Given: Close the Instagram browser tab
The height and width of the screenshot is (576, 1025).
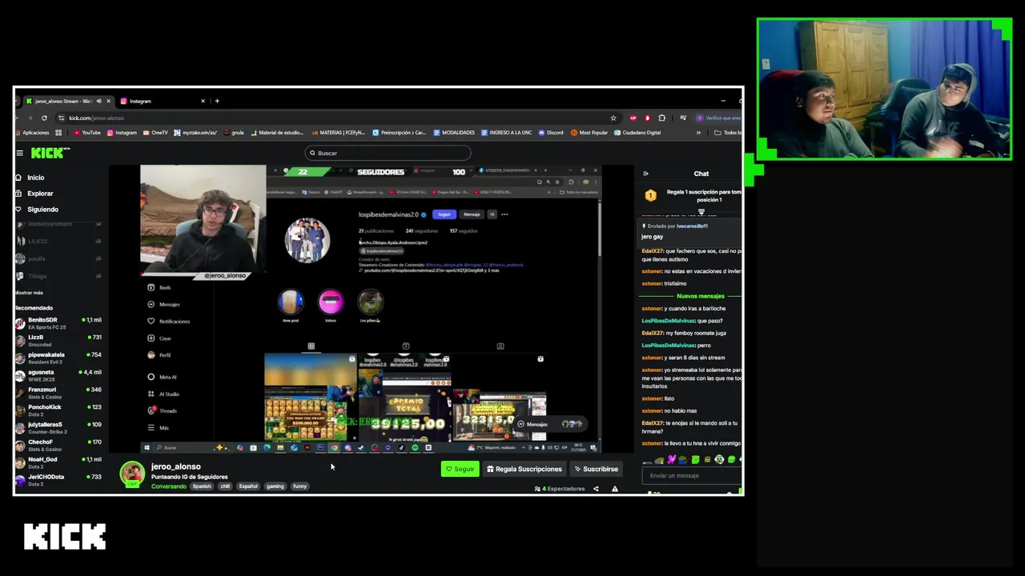Looking at the screenshot, I should (203, 101).
